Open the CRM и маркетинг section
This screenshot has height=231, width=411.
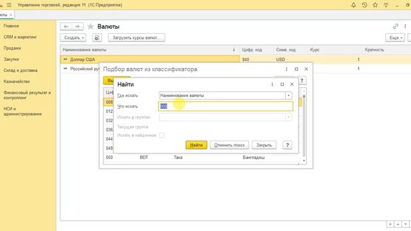(x=20, y=37)
